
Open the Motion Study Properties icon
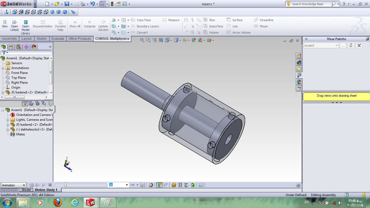pos(201,185)
